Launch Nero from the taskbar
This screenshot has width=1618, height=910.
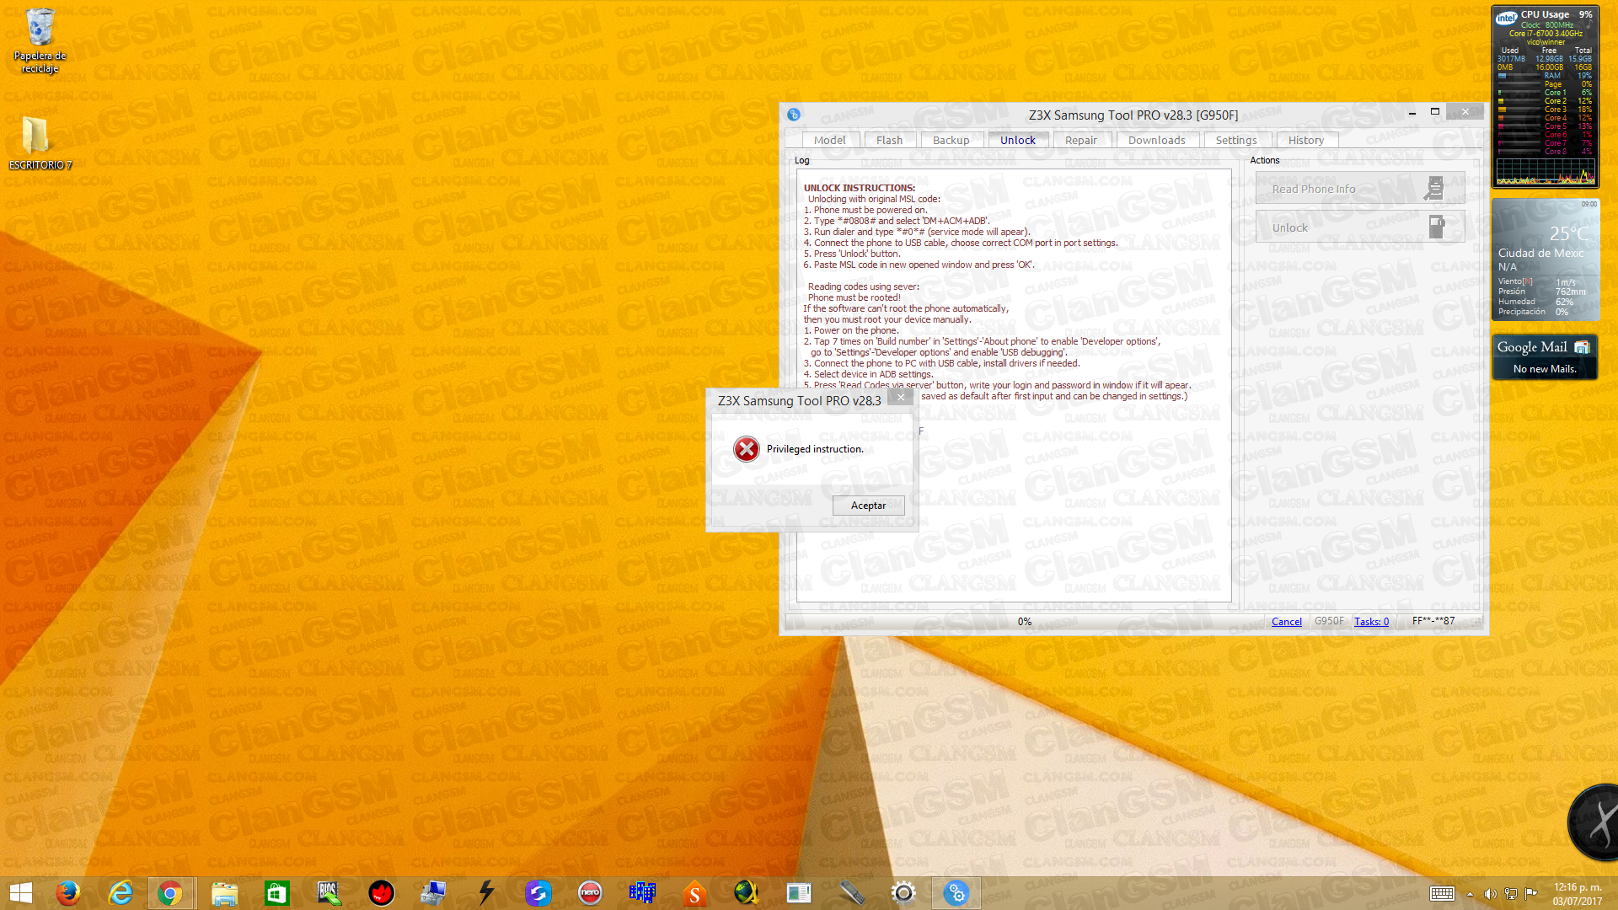point(590,893)
